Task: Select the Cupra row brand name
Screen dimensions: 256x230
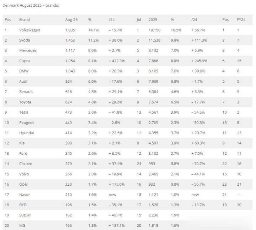Action: (25, 61)
